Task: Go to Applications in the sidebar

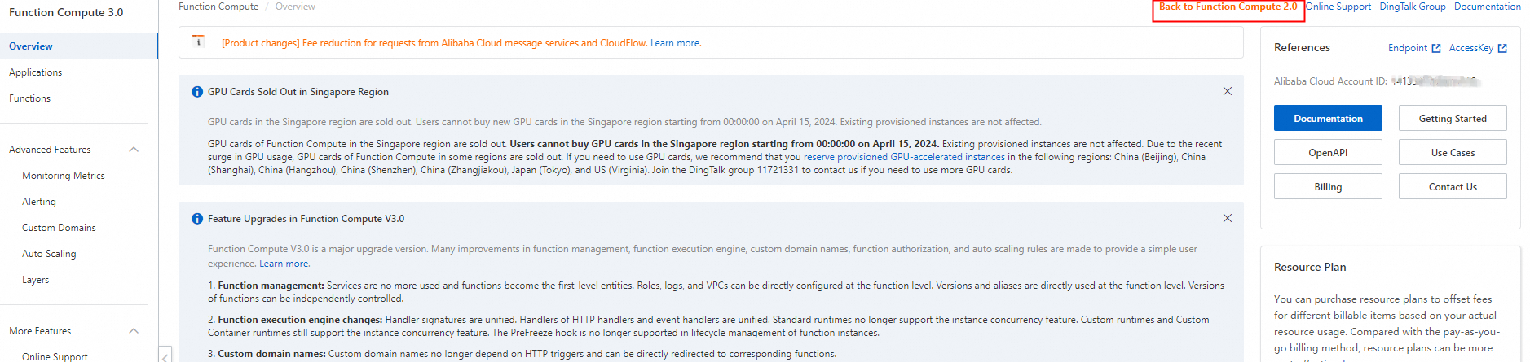Action: pyautogui.click(x=36, y=72)
